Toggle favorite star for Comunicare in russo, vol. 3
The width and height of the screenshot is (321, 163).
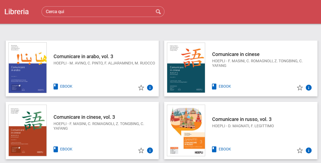tap(300, 150)
